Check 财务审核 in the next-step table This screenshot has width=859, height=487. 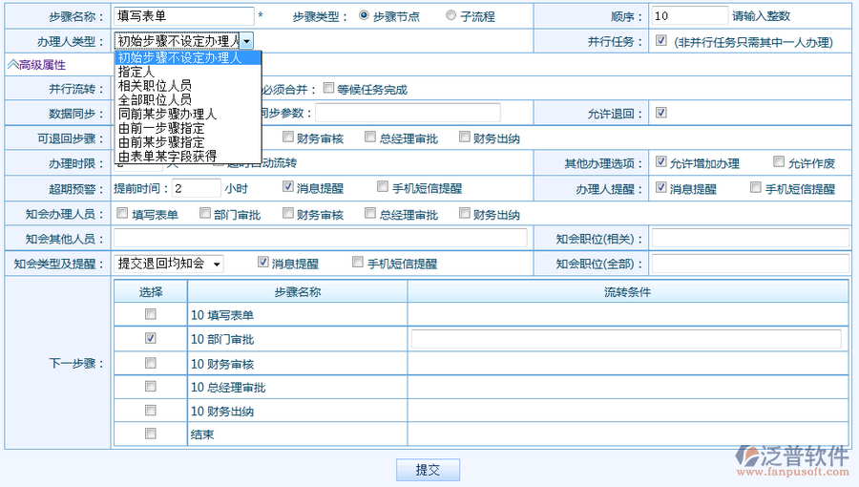pos(150,363)
